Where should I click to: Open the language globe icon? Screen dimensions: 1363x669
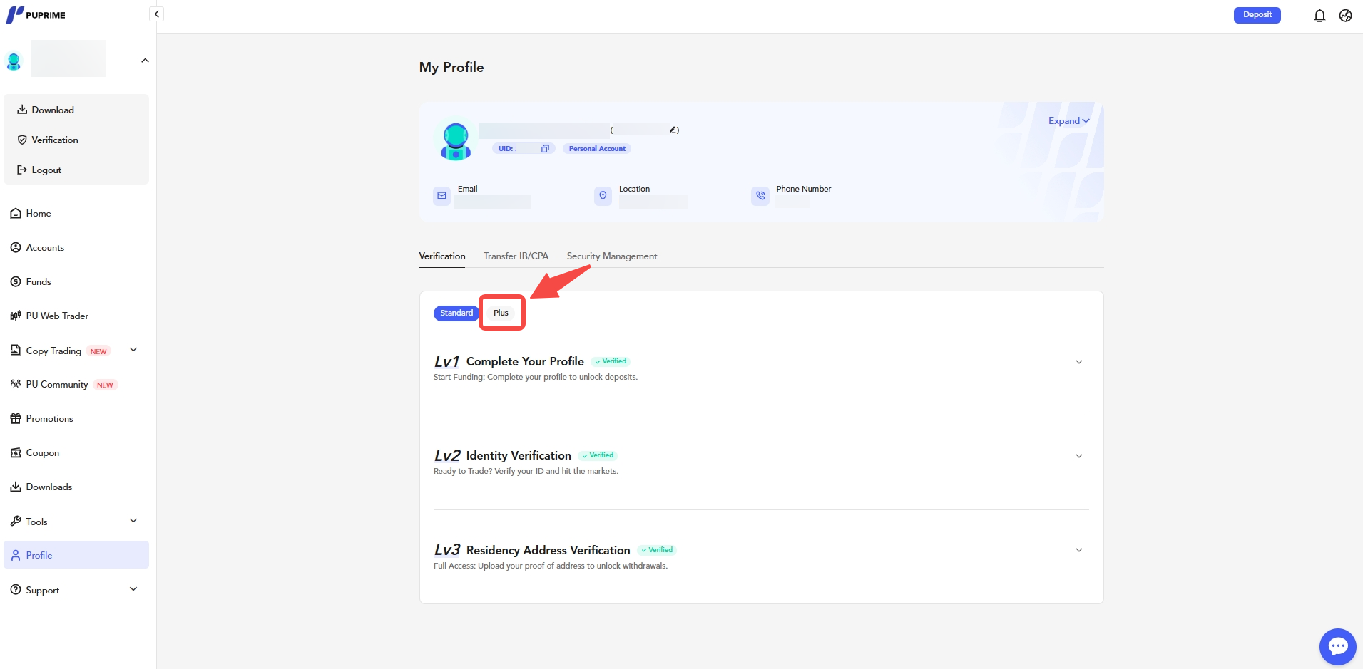click(x=1346, y=16)
